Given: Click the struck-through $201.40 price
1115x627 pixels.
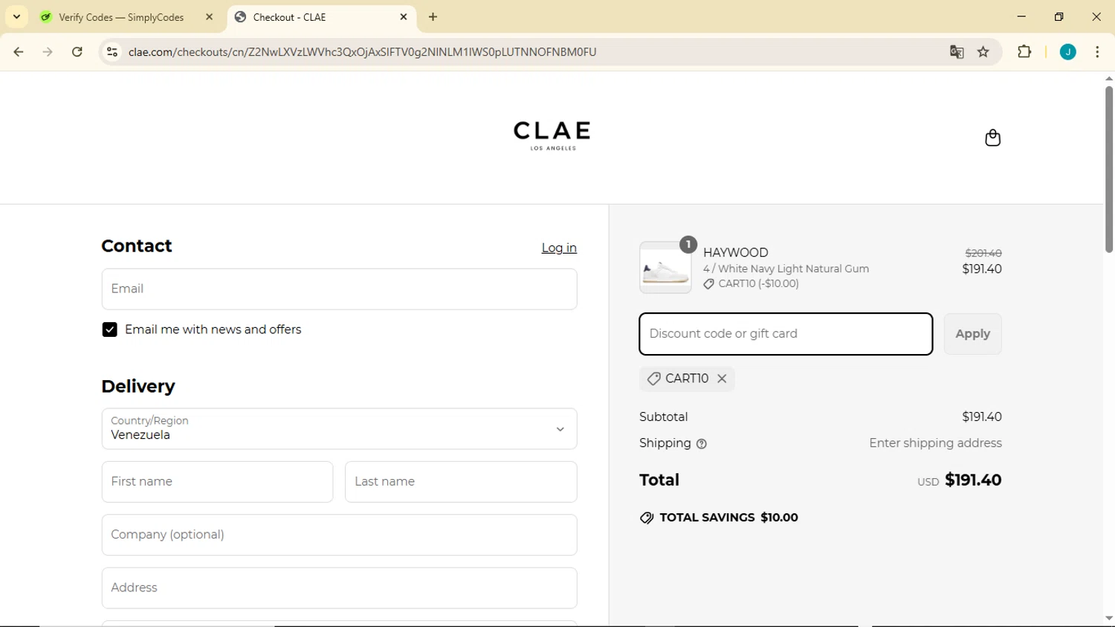Looking at the screenshot, I should point(983,253).
